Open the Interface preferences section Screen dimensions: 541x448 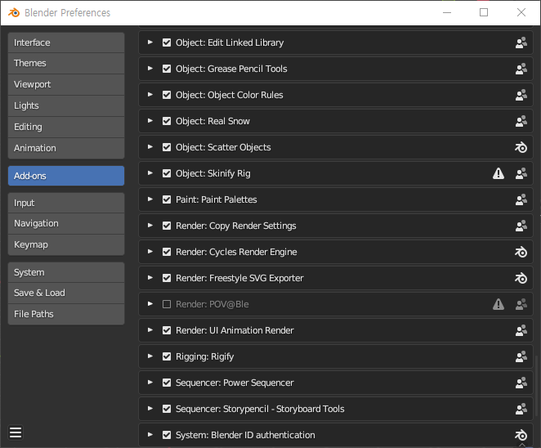[66, 43]
